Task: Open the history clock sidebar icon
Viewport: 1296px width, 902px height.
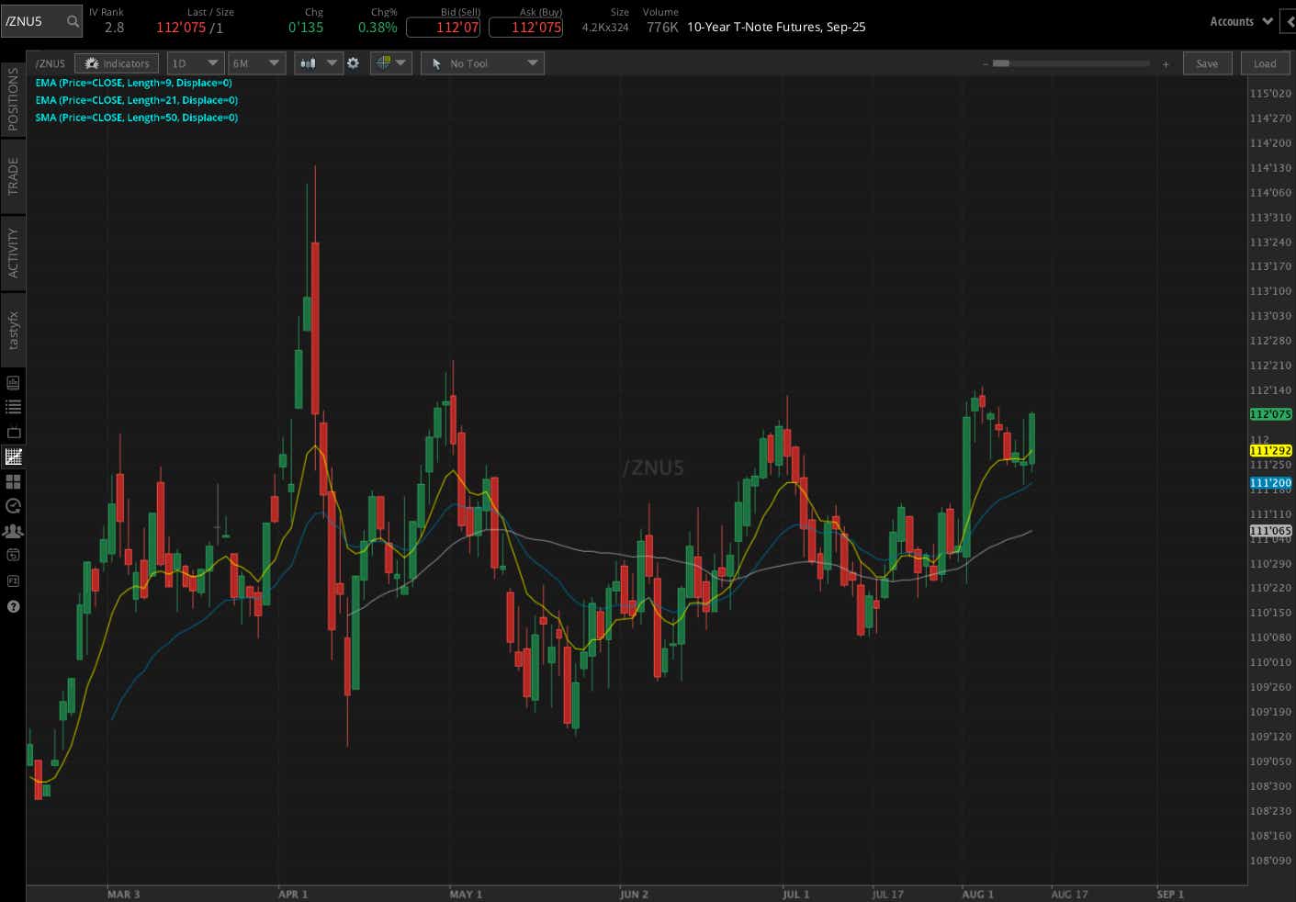Action: pyautogui.click(x=13, y=506)
